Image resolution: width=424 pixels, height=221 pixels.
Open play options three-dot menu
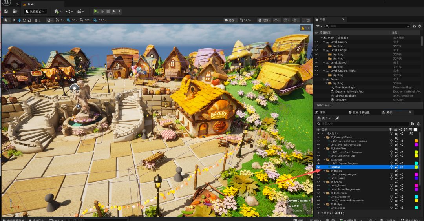(x=119, y=11)
